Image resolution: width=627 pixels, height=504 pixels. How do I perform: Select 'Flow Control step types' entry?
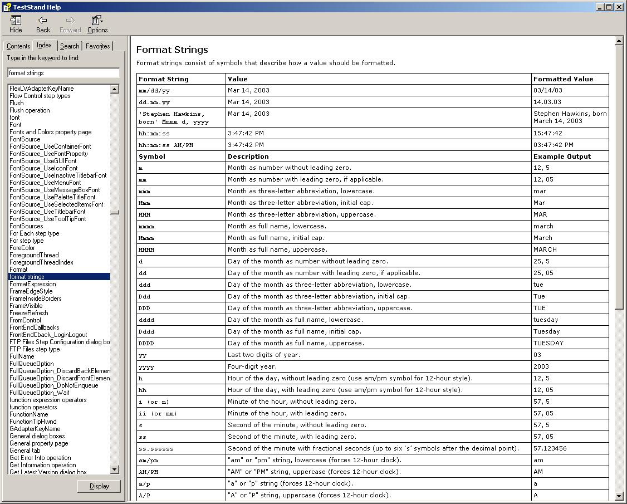[40, 96]
